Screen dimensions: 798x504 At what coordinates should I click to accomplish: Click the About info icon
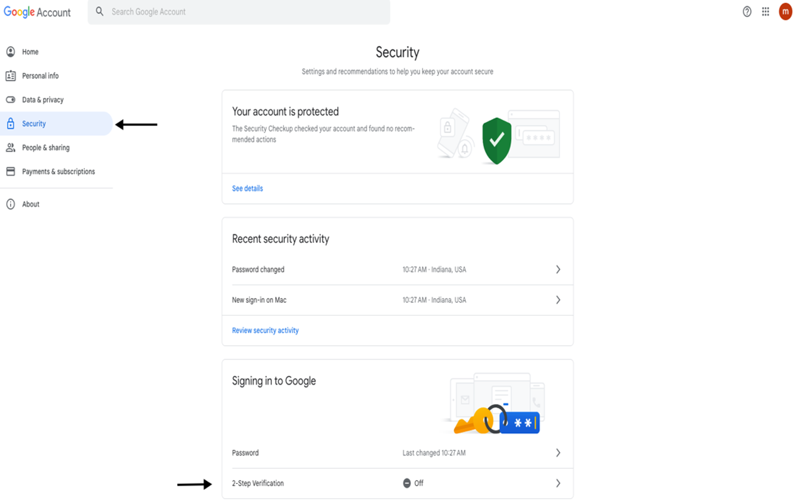(x=11, y=204)
